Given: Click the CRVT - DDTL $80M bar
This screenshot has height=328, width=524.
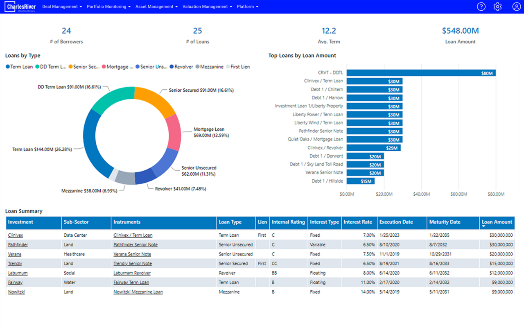Looking at the screenshot, I should [x=421, y=73].
